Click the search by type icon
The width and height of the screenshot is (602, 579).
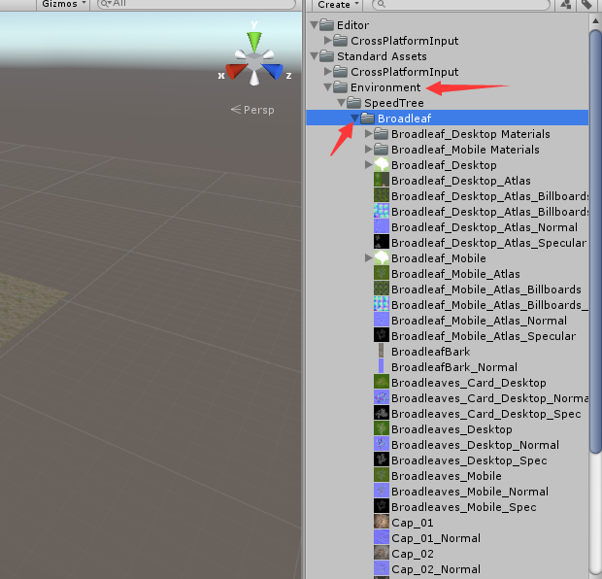coord(565,5)
